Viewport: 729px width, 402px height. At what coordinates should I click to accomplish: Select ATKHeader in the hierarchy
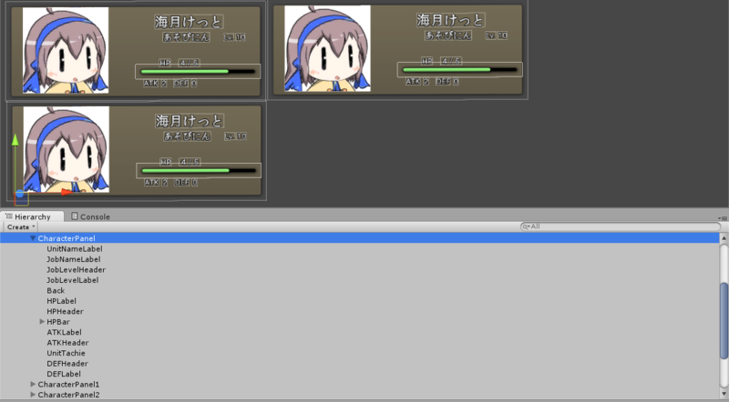[67, 343]
